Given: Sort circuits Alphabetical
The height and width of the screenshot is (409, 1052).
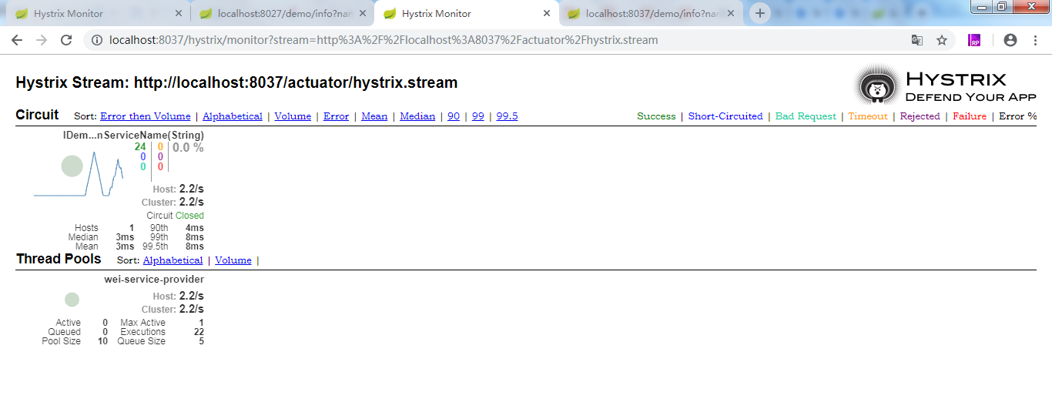Looking at the screenshot, I should [233, 116].
